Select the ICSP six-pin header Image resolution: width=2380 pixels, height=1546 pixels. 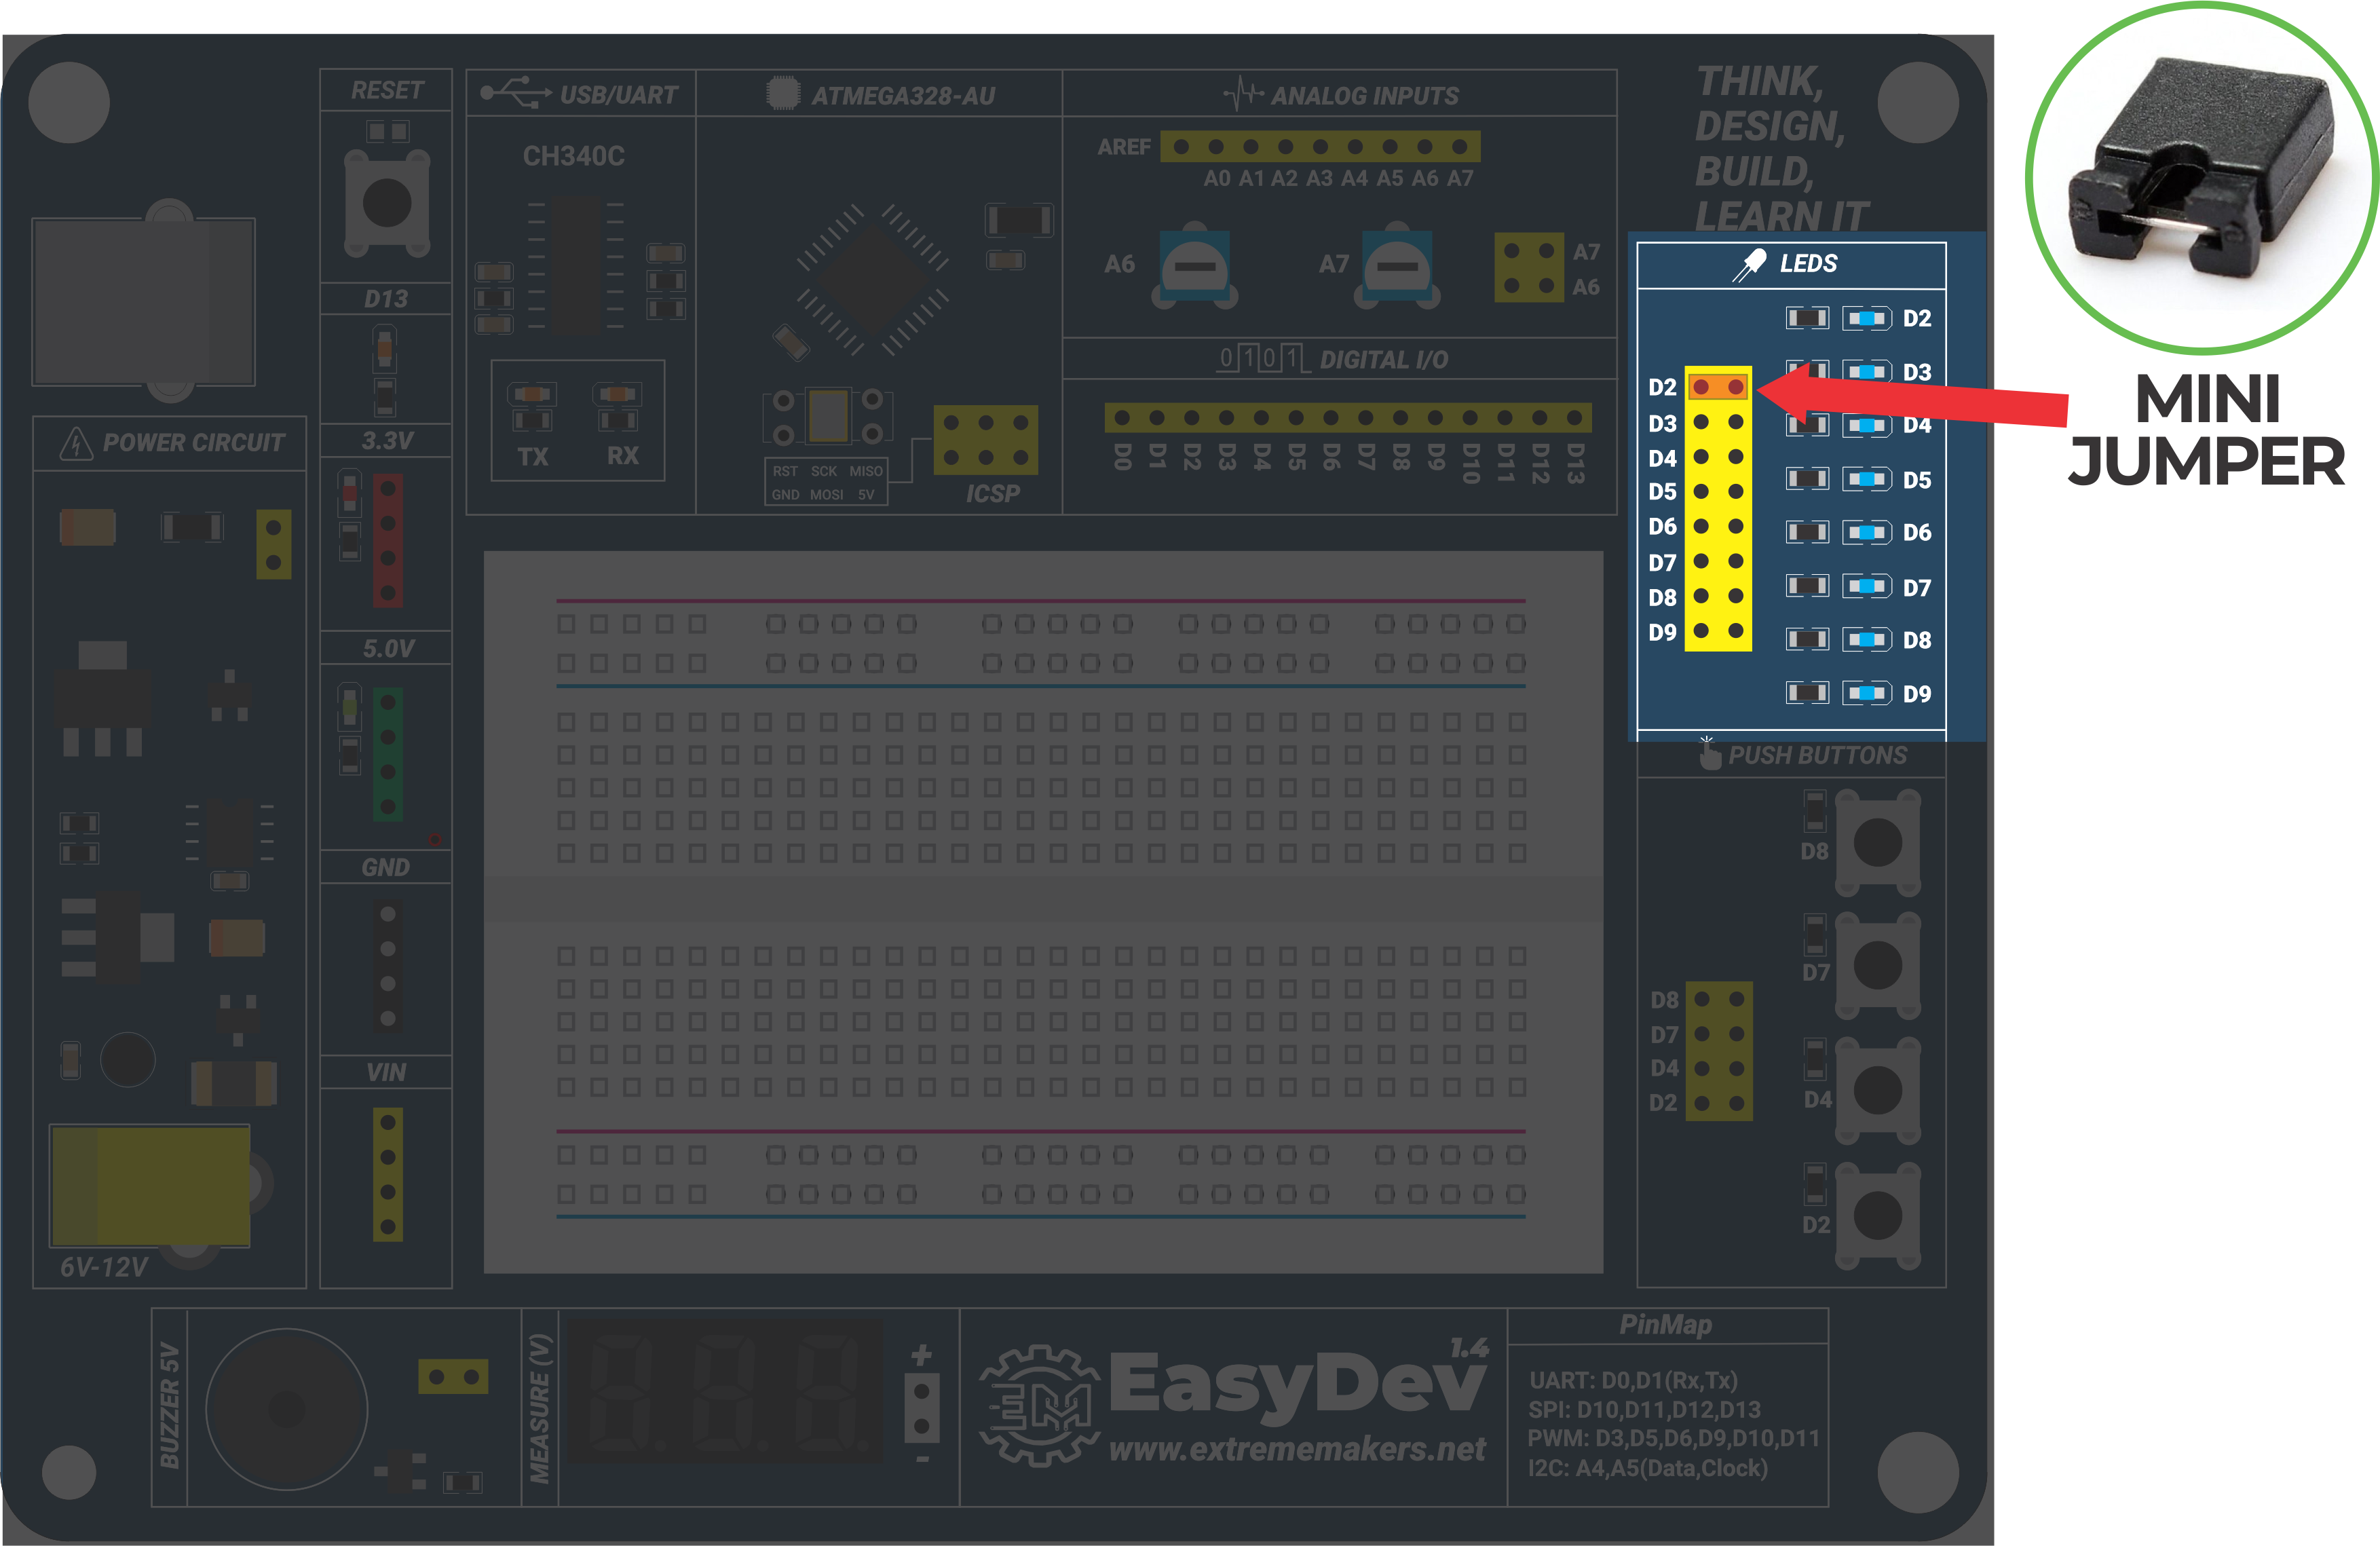click(986, 440)
